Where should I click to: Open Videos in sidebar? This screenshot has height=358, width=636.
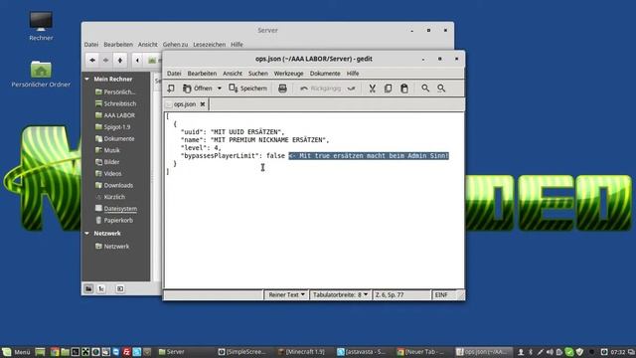(x=108, y=174)
